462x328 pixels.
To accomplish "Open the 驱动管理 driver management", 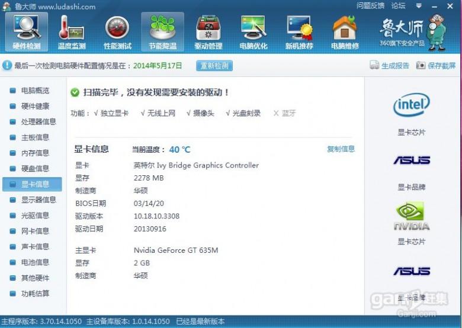I will point(208,32).
